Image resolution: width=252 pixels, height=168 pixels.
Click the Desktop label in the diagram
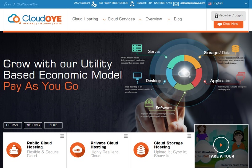click(153, 81)
